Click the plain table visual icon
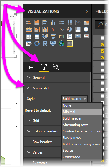The image size is (109, 167). pyautogui.click(x=29, y=36)
